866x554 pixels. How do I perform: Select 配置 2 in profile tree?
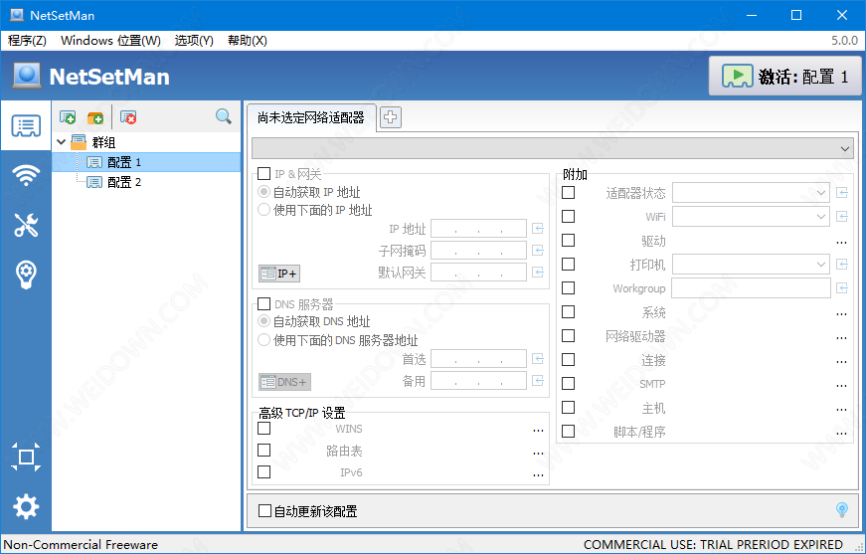[124, 182]
